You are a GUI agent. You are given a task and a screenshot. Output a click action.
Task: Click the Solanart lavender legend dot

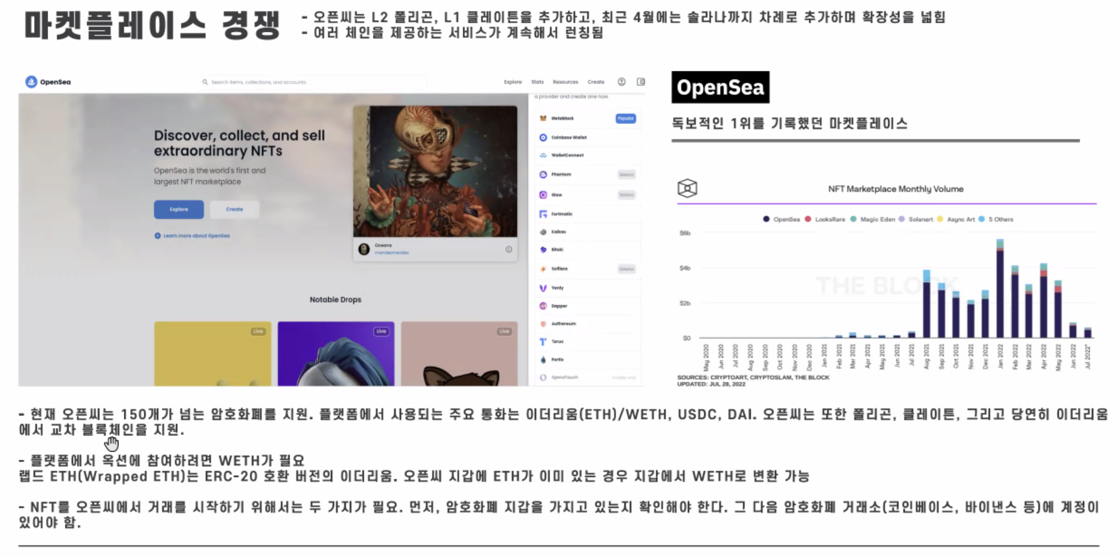click(901, 219)
